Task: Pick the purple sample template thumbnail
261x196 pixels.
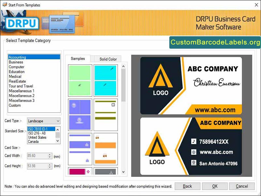Action: coord(80,114)
